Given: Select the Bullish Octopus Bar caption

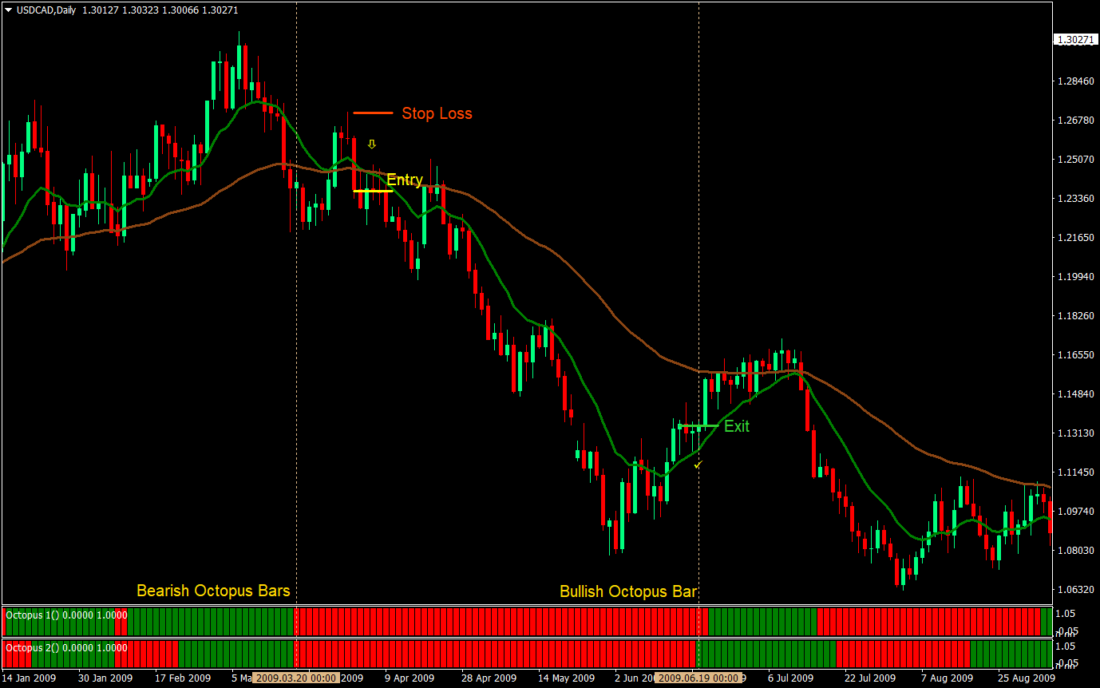Looking at the screenshot, I should 627,591.
